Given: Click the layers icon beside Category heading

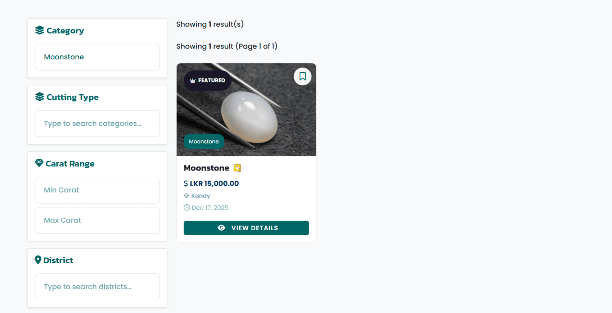Looking at the screenshot, I should pos(39,30).
